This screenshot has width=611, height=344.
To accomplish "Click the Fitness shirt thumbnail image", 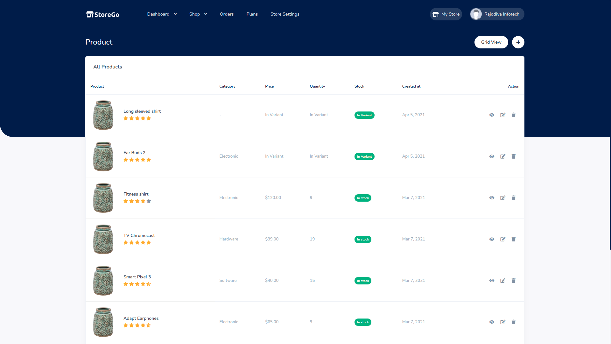I will [103, 198].
